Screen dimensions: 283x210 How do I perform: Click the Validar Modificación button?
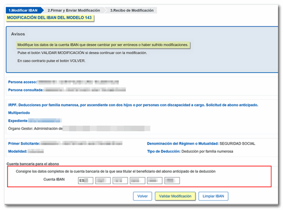tap(176, 196)
